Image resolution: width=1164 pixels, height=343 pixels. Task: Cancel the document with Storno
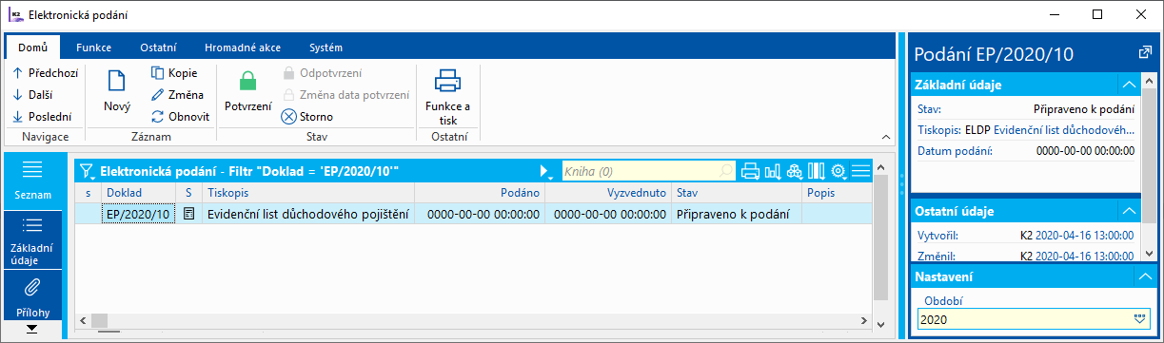[307, 117]
